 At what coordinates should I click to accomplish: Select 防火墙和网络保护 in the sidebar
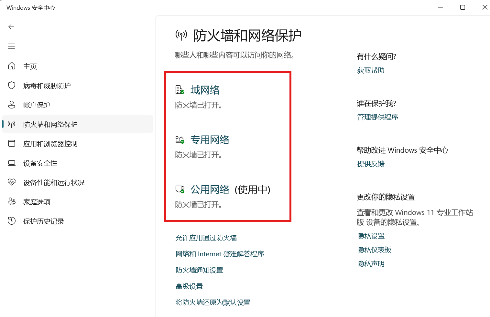[x=50, y=124]
